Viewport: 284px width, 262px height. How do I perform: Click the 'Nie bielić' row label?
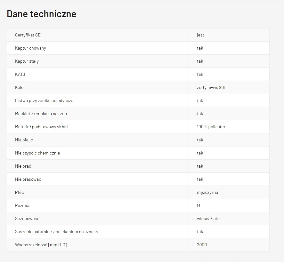pos(24,140)
